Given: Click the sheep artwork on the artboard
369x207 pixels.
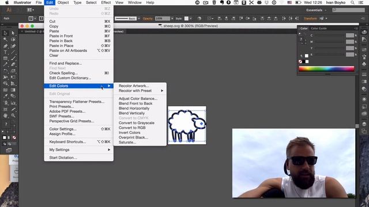Looking at the screenshot, I should 187,125.
